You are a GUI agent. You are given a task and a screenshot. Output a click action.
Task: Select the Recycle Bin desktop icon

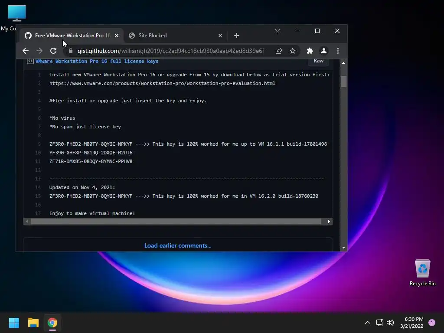422,272
